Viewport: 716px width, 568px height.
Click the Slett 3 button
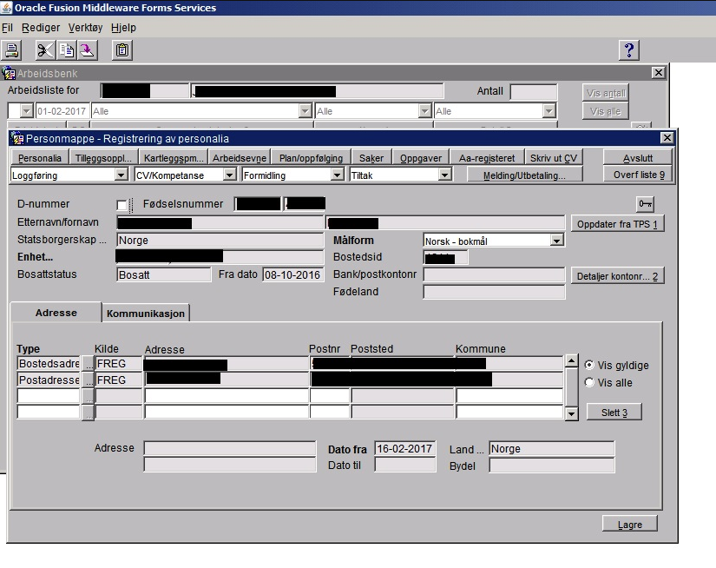point(614,413)
